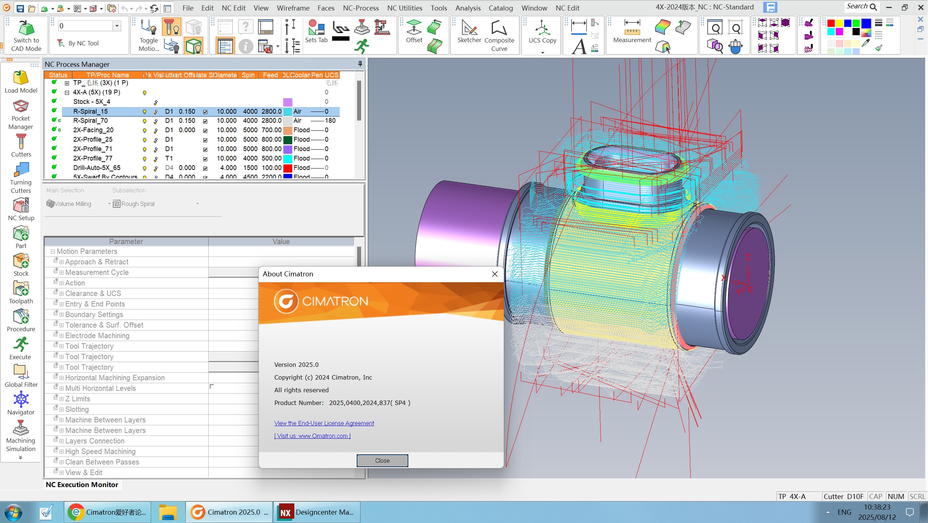The height and width of the screenshot is (523, 928).
Task: Toggle checkbox in R-Spiral_70 row
Action: click(205, 121)
